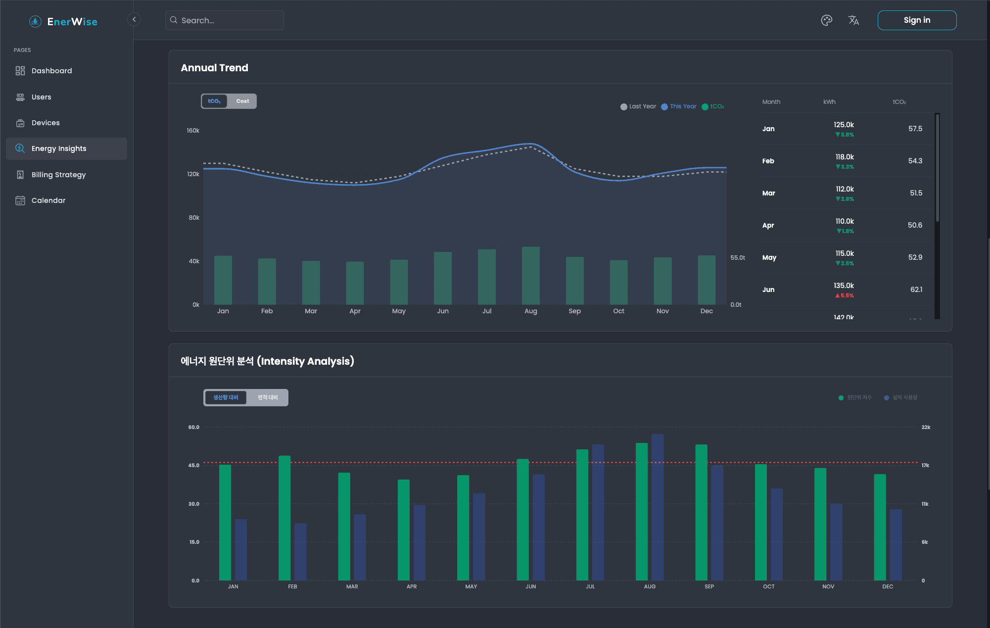Click the Billing Strategy icon
Viewport: 990px width, 628px height.
click(x=20, y=175)
